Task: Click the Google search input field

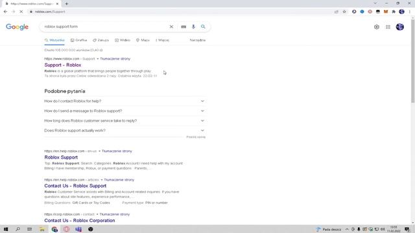Action: (105, 27)
